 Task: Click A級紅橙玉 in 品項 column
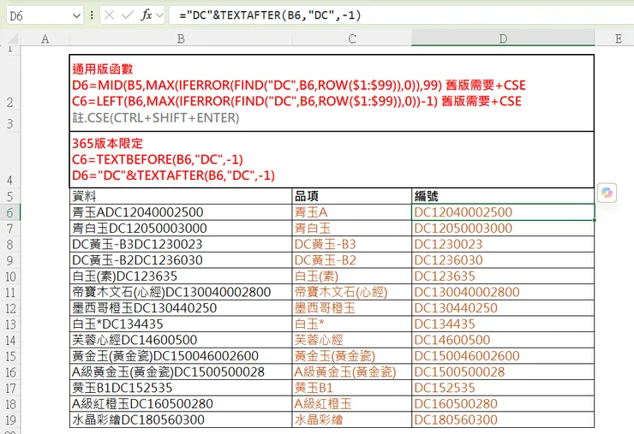click(x=352, y=404)
